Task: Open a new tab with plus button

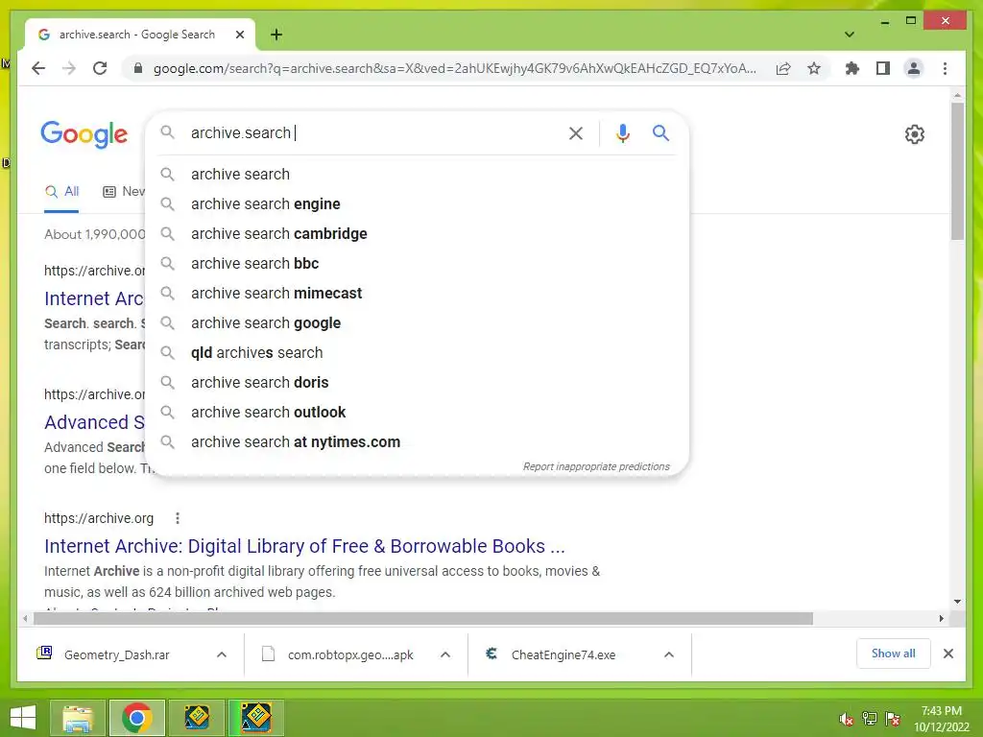Action: coord(276,35)
